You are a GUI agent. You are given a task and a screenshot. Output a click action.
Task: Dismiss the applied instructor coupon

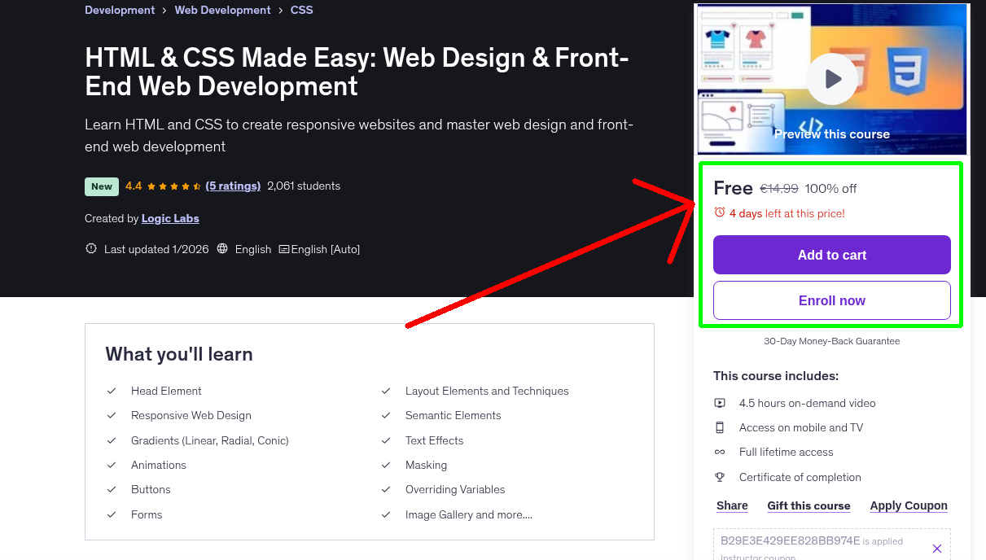click(937, 548)
